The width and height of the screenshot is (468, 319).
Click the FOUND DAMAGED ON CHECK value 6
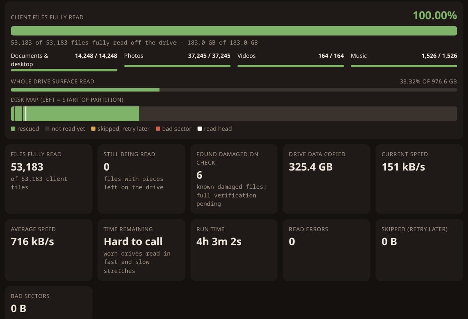click(x=199, y=175)
